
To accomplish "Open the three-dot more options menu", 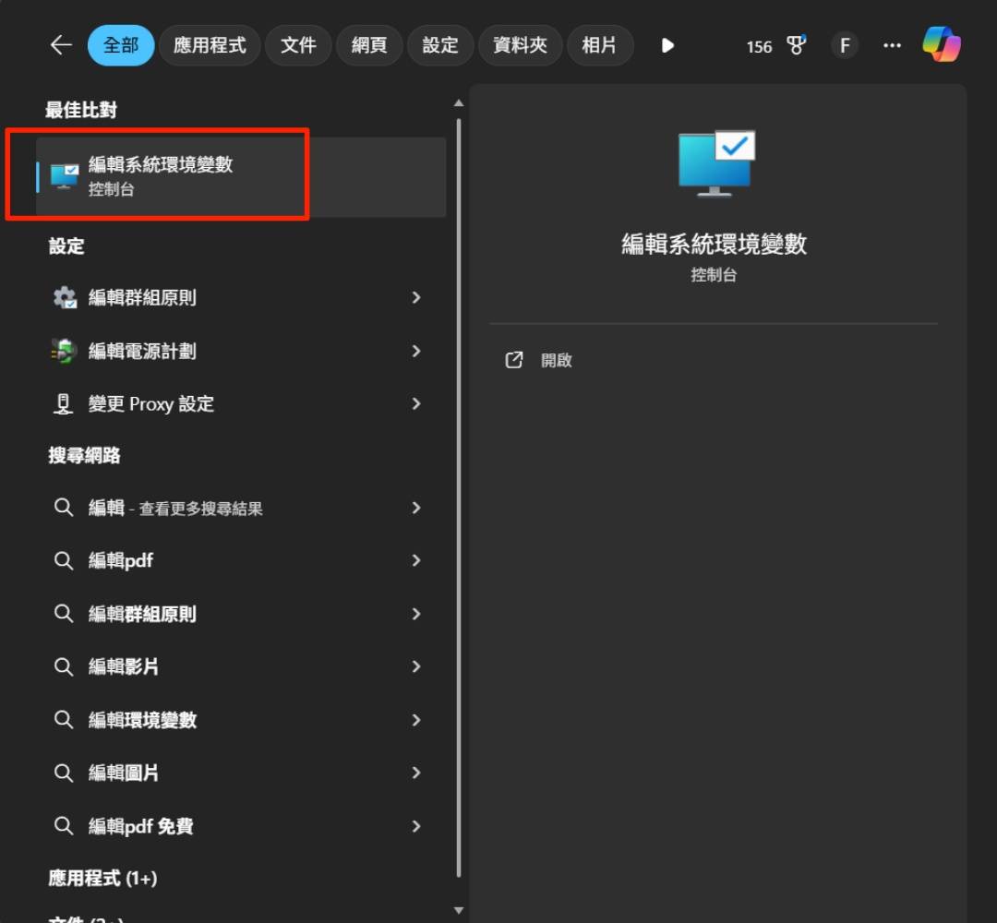I will click(x=892, y=45).
